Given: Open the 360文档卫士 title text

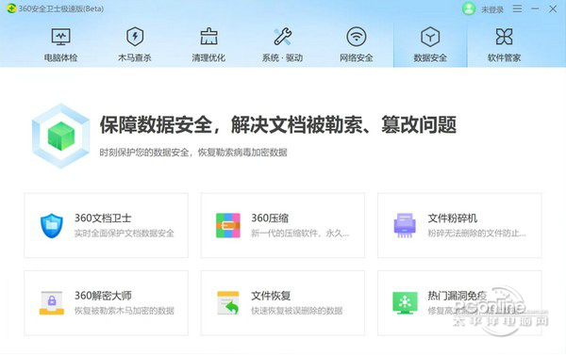Looking at the screenshot, I should pos(103,218).
